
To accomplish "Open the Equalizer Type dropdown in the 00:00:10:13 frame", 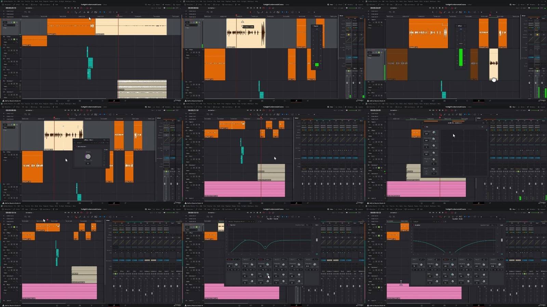I will coord(493,225).
